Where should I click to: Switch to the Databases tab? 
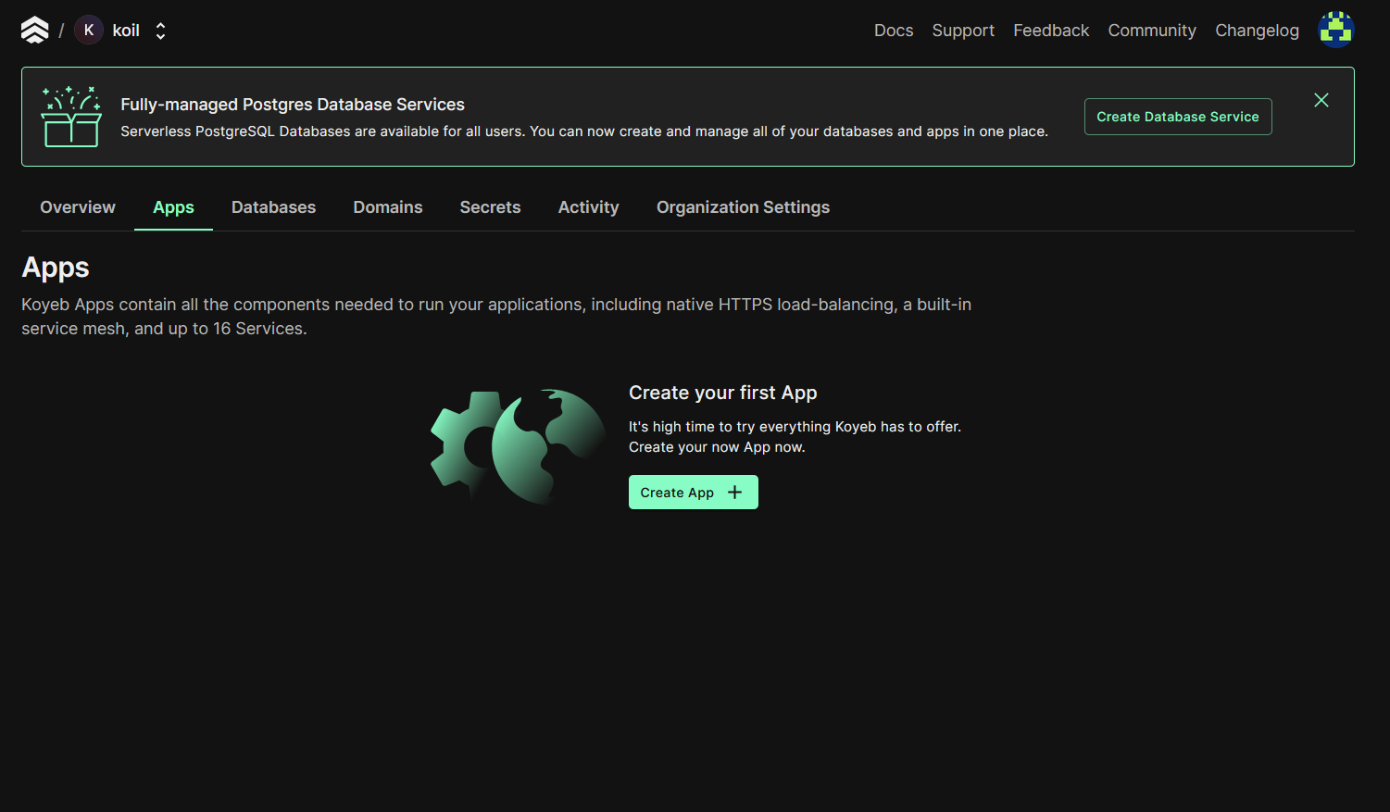[x=273, y=207]
